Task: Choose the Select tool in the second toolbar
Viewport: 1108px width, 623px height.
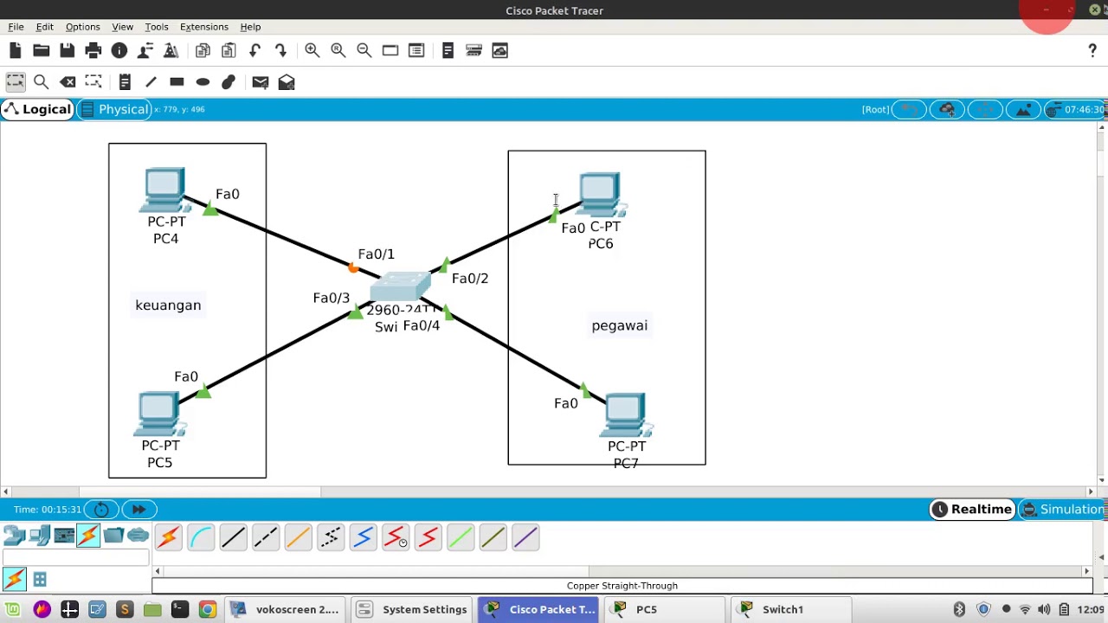Action: [15, 82]
